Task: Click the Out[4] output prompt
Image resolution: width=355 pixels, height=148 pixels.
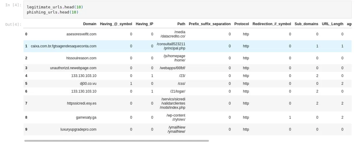Action: click(x=13, y=24)
